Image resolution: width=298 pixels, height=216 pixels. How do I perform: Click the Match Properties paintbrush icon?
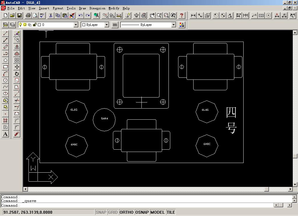[72, 15]
